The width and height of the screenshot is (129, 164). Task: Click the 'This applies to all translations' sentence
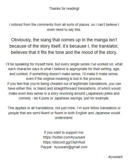point(64,108)
